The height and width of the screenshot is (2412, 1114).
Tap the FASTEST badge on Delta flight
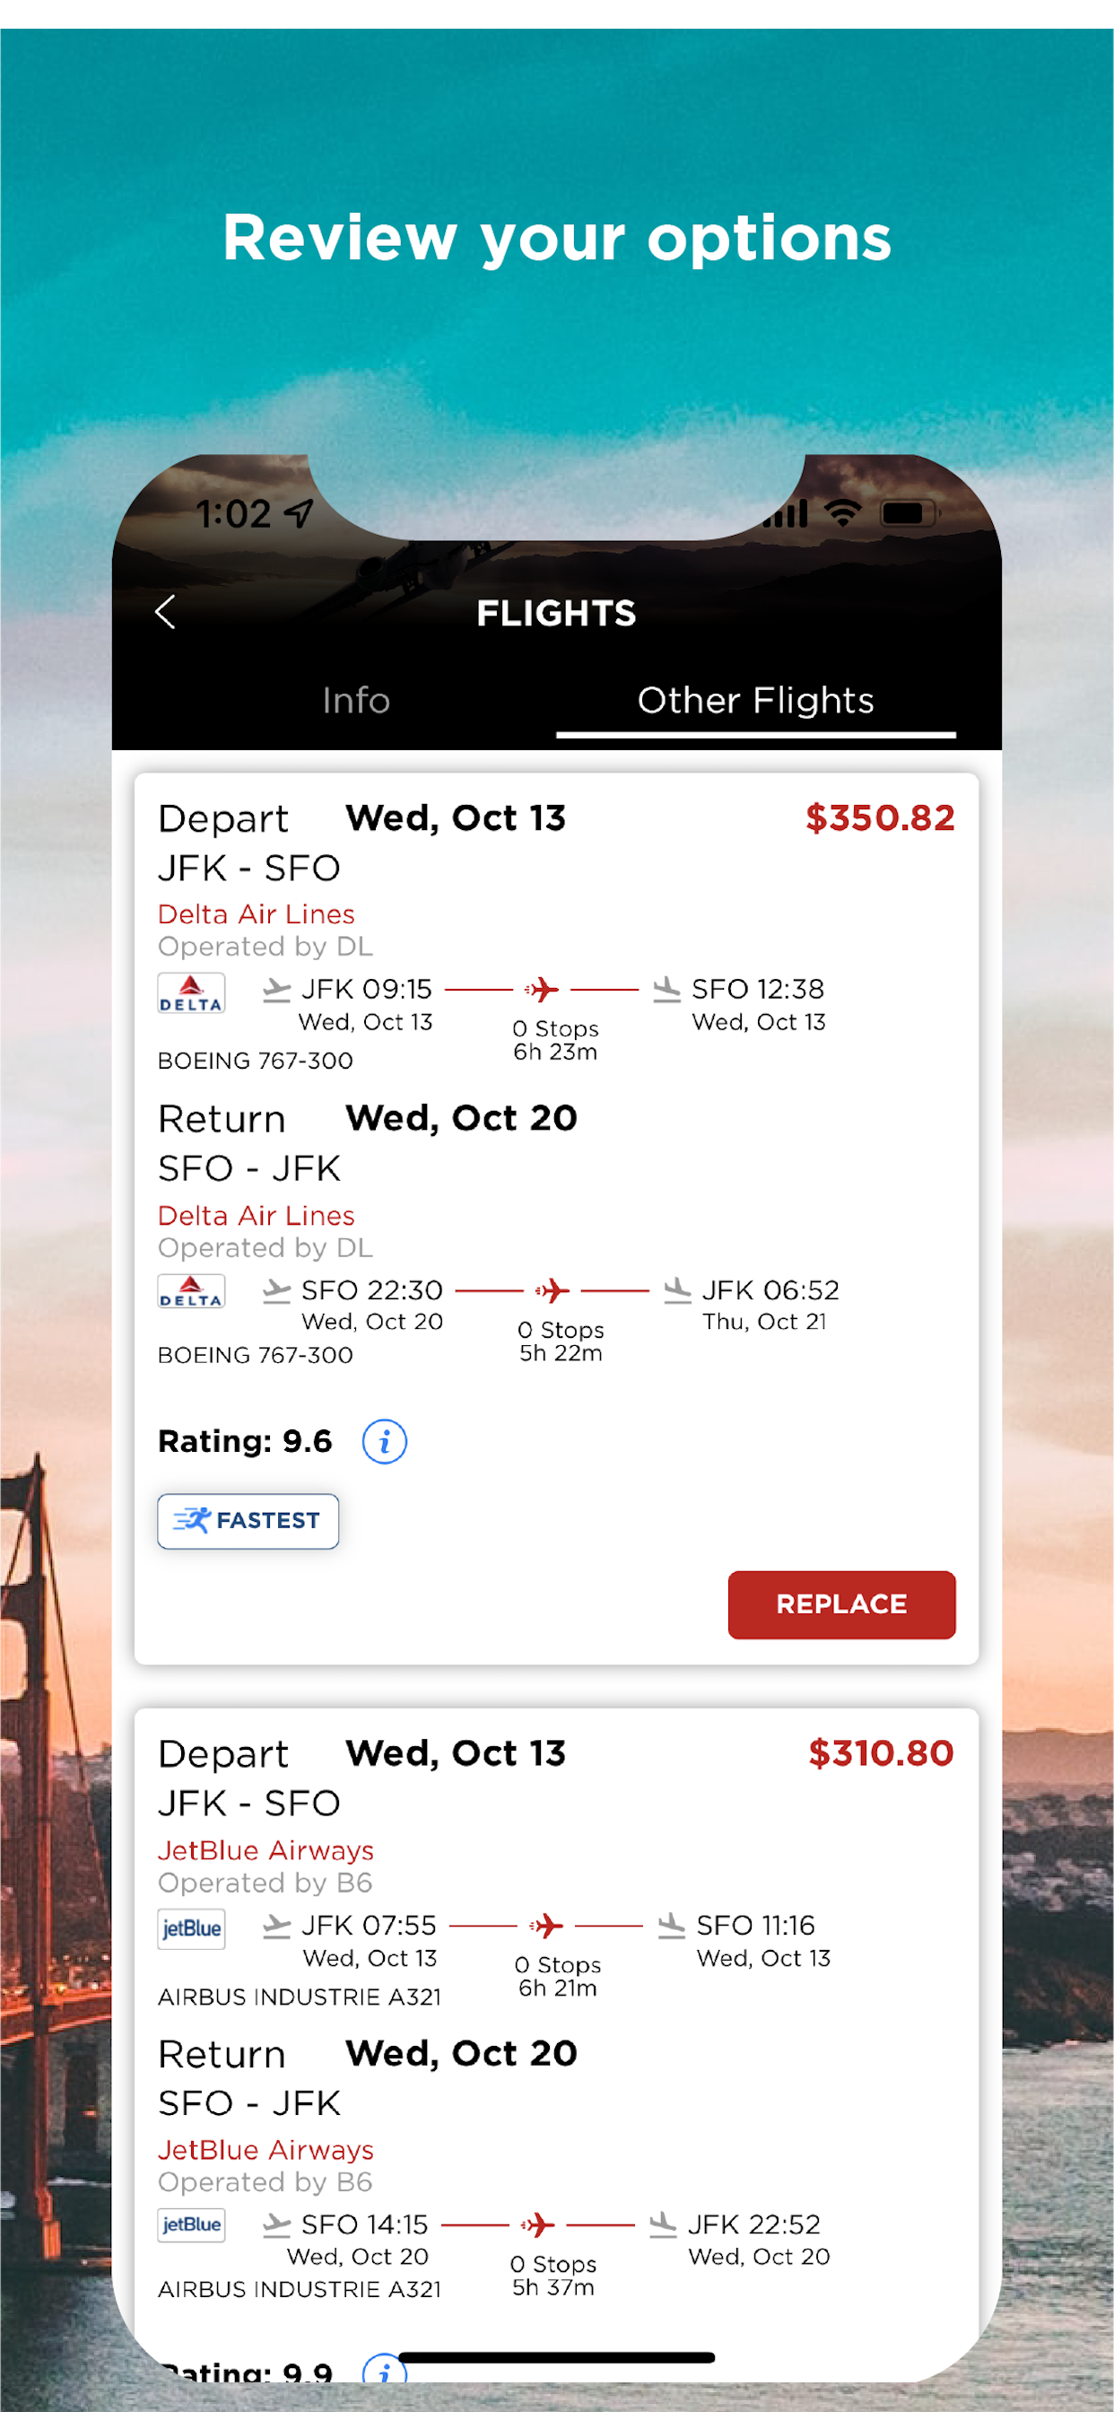(x=248, y=1521)
